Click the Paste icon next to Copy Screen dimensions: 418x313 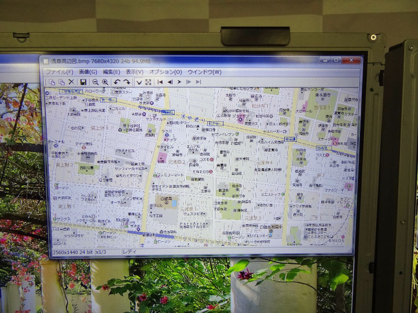(x=62, y=82)
